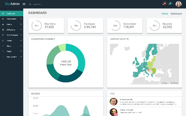Click the search magnifier icon
The image size is (186, 116).
click(x=30, y=4)
